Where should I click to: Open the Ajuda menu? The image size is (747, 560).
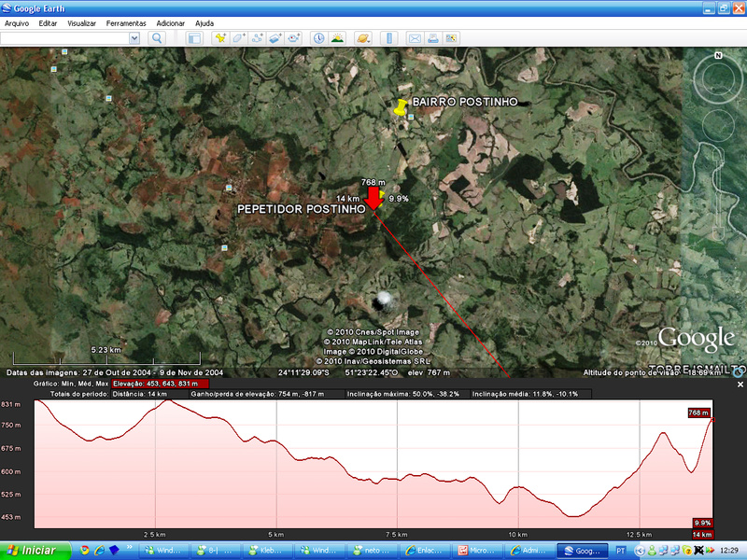coord(204,23)
